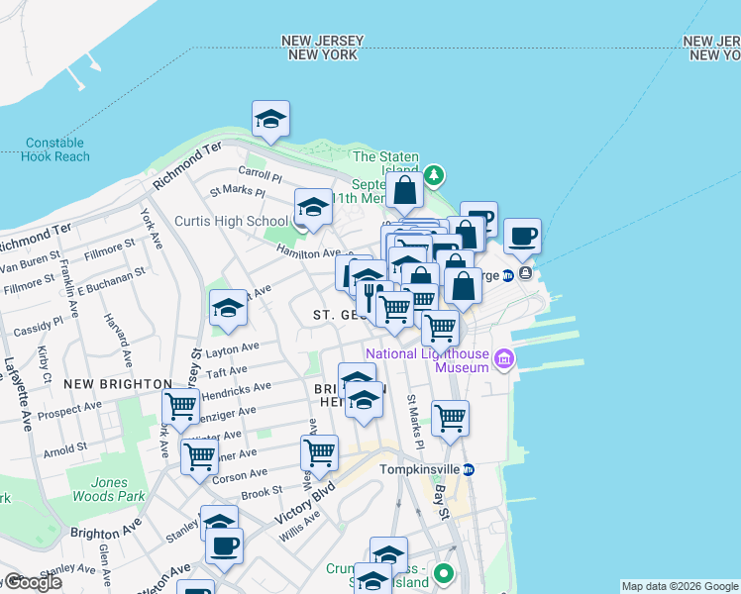Select the Jones Woods Park label
Image resolution: width=741 pixels, height=594 pixels.
(x=109, y=489)
